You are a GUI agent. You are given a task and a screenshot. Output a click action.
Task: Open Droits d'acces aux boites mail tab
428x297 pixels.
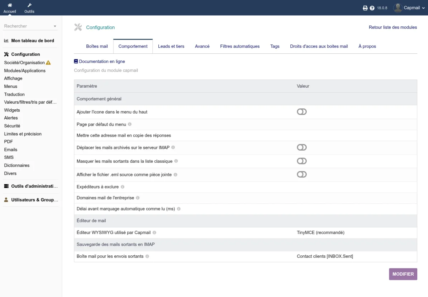click(319, 46)
